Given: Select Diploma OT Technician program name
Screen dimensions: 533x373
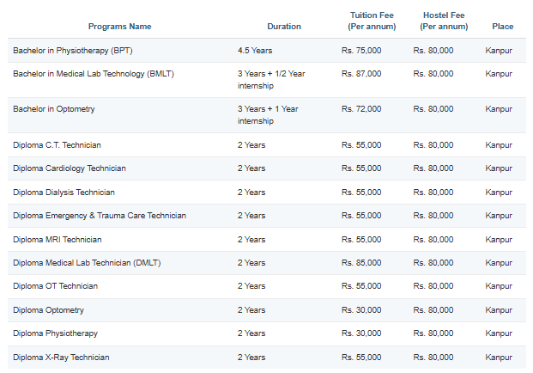Looking at the screenshot, I should coord(55,286).
